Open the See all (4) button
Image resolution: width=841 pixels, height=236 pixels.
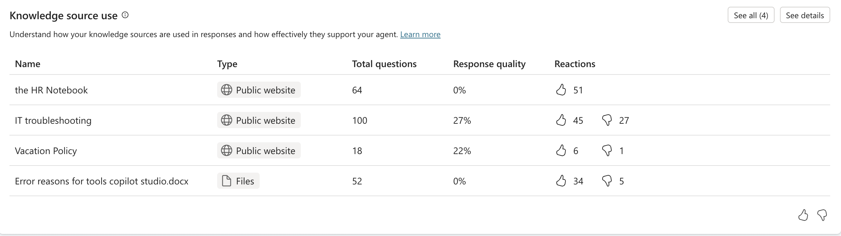click(x=751, y=15)
